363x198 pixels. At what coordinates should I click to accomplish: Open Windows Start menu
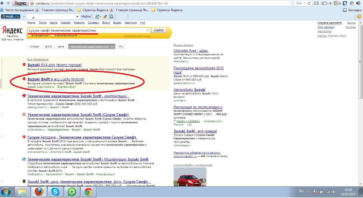[6, 192]
